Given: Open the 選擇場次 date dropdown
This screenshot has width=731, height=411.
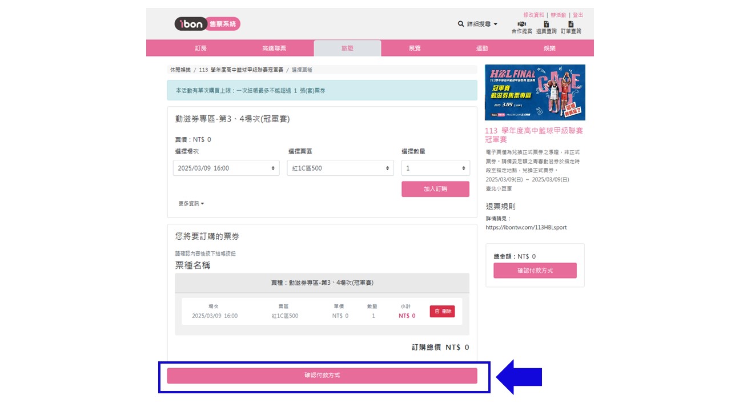Looking at the screenshot, I should (x=226, y=168).
